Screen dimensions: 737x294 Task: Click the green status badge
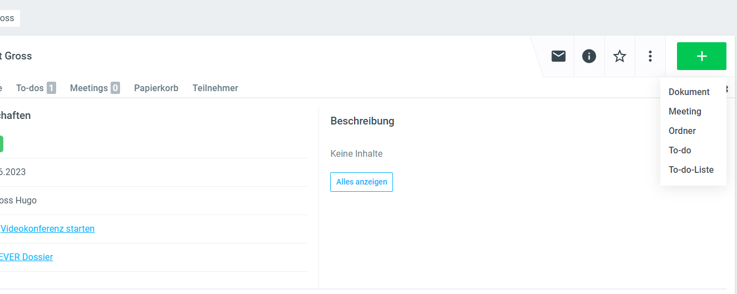1,144
